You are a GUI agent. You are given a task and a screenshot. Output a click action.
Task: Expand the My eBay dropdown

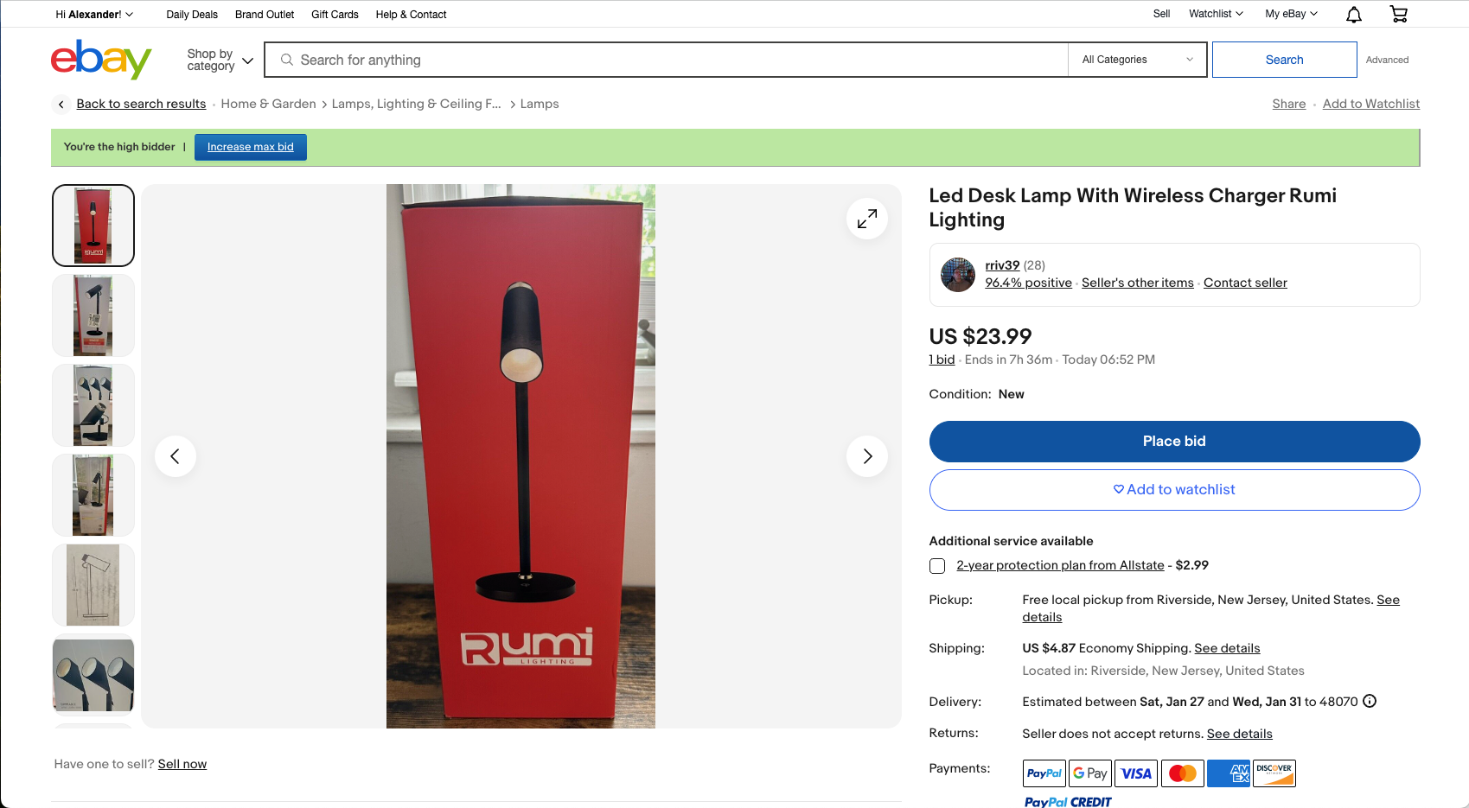click(x=1291, y=14)
